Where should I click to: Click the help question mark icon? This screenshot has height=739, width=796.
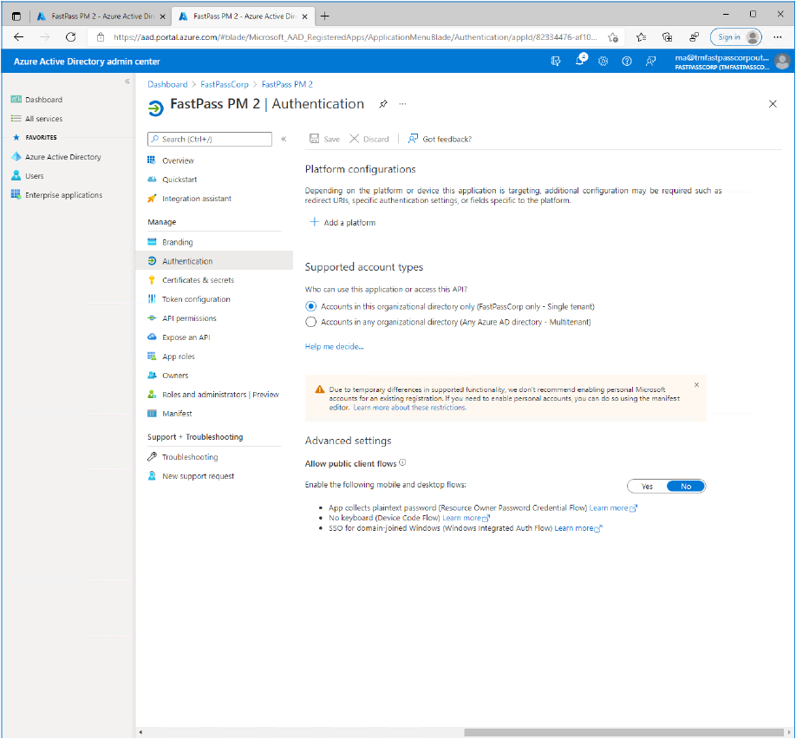click(626, 61)
